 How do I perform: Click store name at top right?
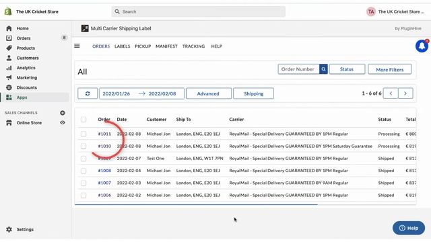401,11
